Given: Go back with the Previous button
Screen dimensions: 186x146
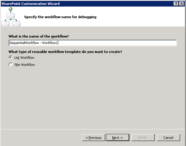Looking at the screenshot, I should click(x=93, y=138).
